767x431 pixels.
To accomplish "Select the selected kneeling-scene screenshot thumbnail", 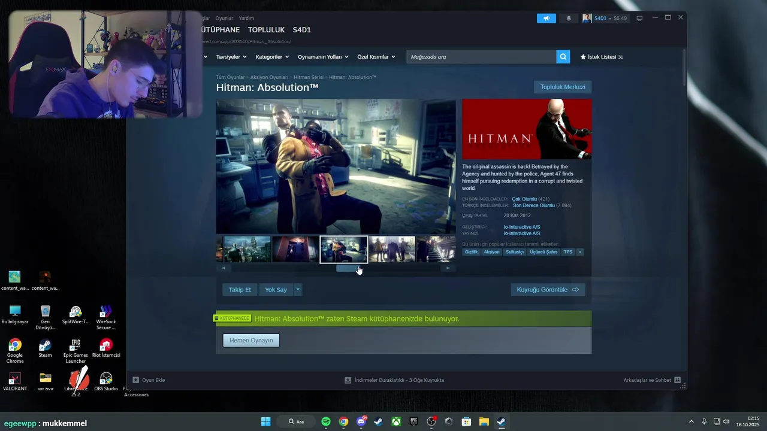I will tap(344, 249).
